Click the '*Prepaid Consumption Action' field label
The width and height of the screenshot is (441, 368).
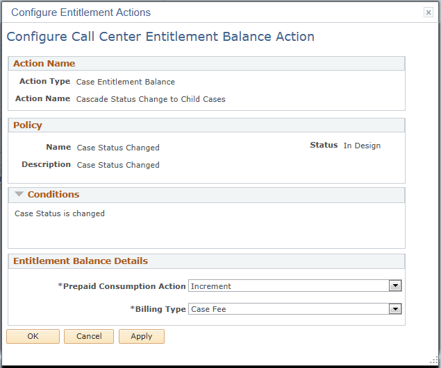pyautogui.click(x=122, y=286)
